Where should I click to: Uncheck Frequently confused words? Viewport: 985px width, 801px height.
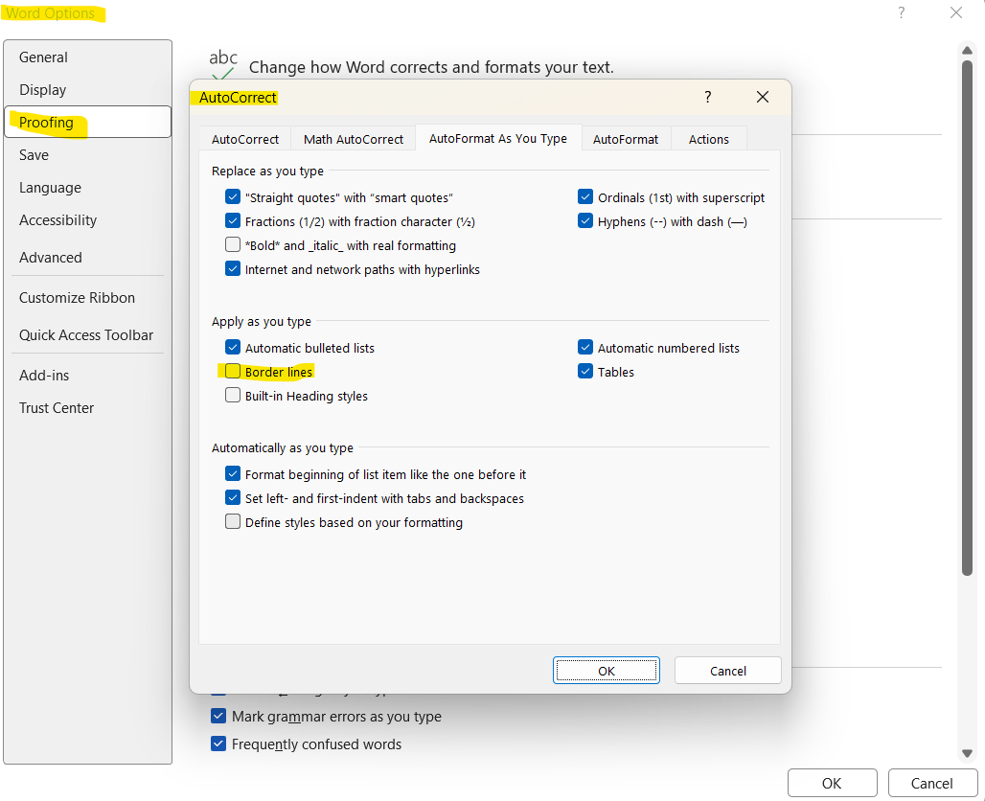(218, 744)
